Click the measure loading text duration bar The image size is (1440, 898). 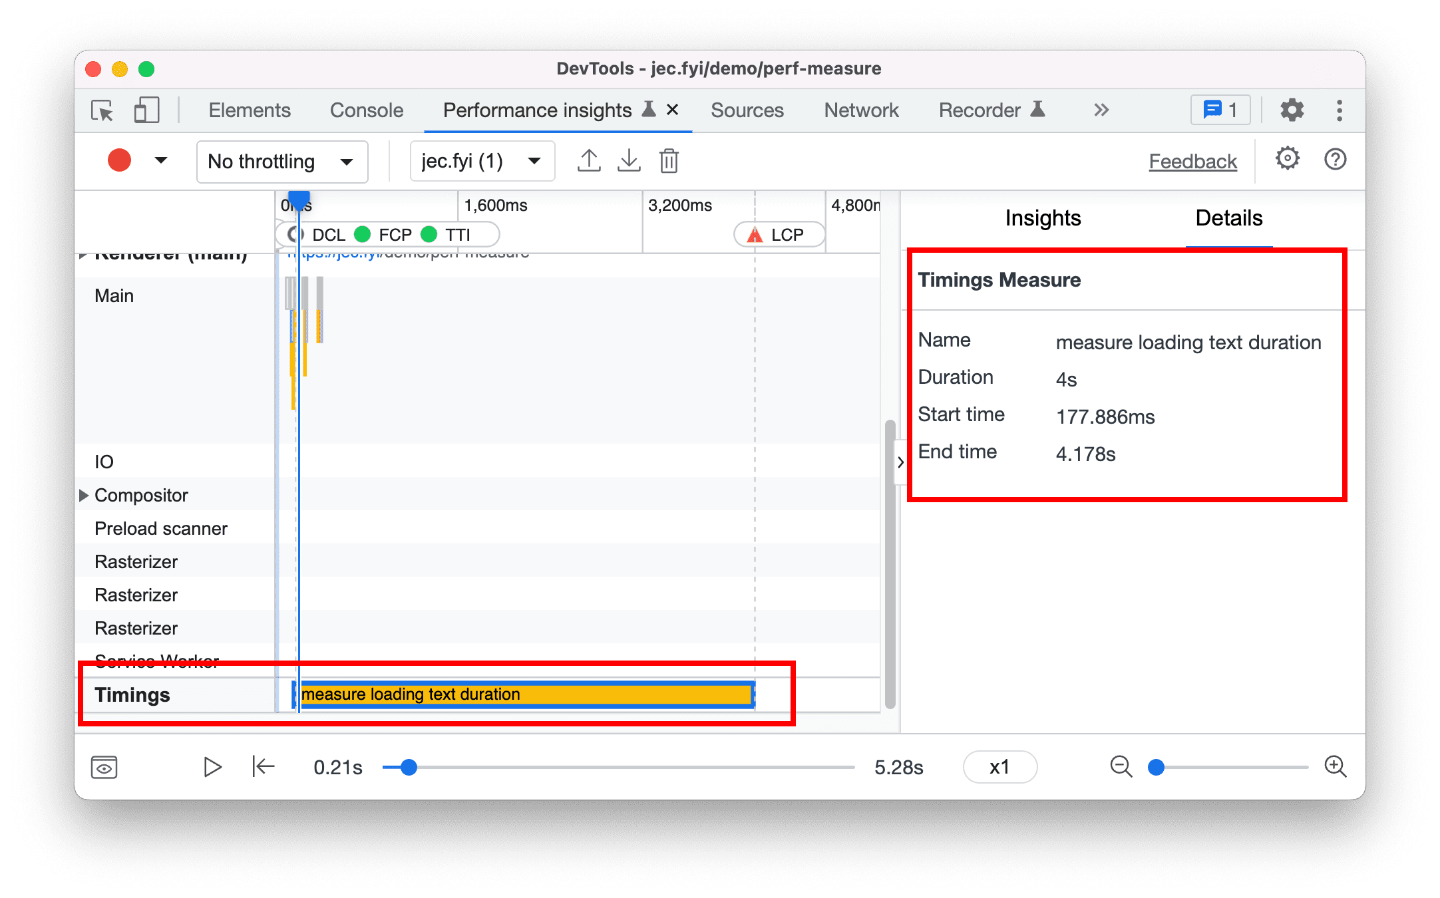pyautogui.click(x=528, y=693)
